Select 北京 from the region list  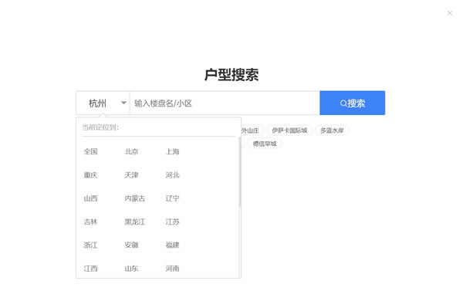(131, 151)
